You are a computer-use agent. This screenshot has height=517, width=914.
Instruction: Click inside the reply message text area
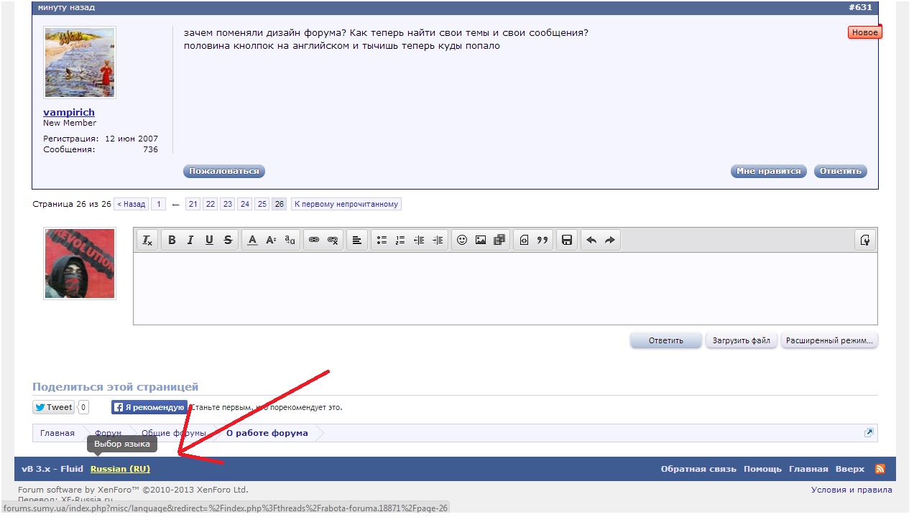504,289
